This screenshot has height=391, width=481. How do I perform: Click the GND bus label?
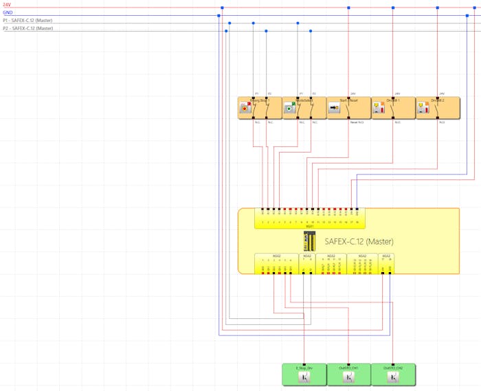pyautogui.click(x=8, y=12)
